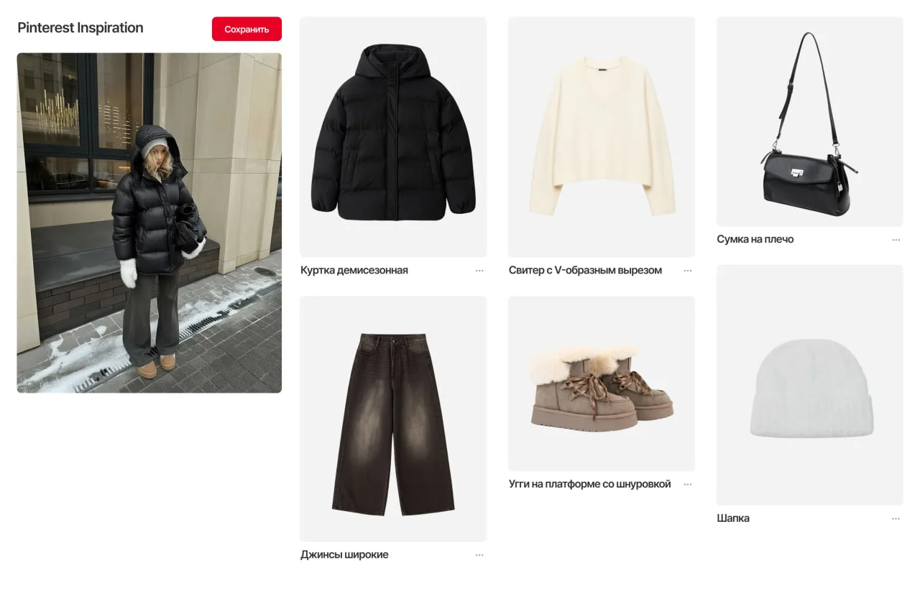Open Угги на платформе со шнуровкой title
The image size is (920, 603).
coord(590,485)
